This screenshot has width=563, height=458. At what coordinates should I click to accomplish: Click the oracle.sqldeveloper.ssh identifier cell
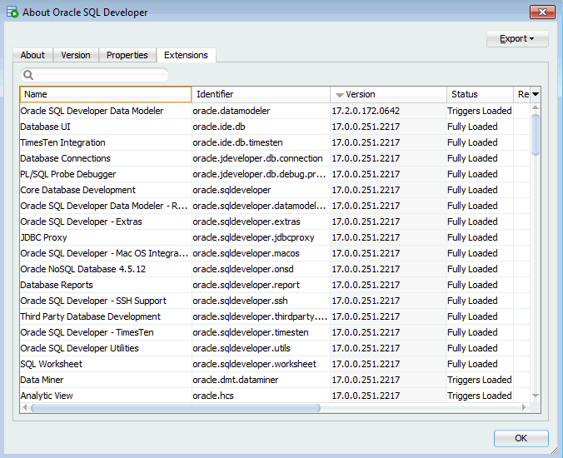tap(261, 301)
